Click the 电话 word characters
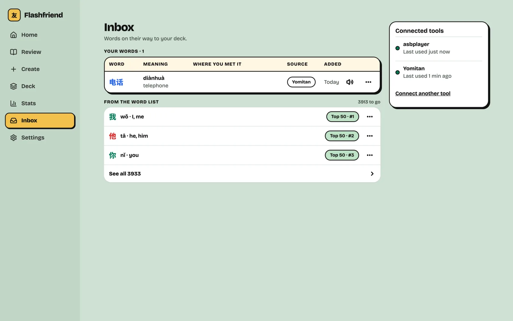This screenshot has height=321, width=513. pyautogui.click(x=116, y=82)
